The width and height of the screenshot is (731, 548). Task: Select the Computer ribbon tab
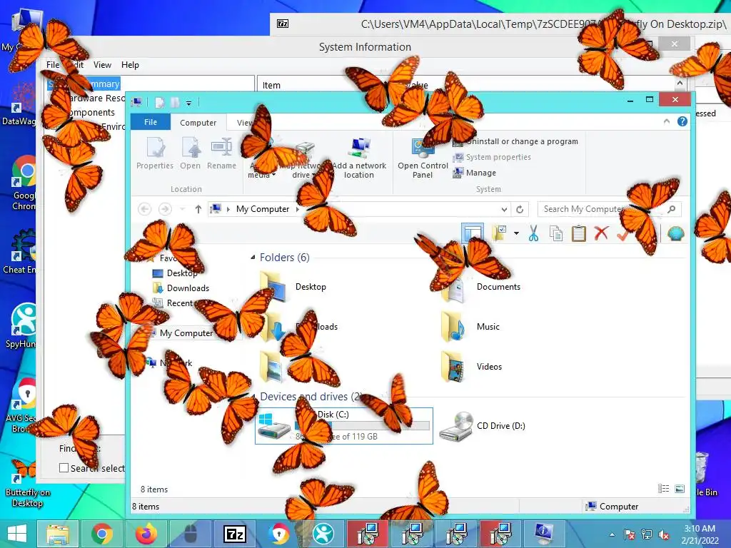point(198,123)
